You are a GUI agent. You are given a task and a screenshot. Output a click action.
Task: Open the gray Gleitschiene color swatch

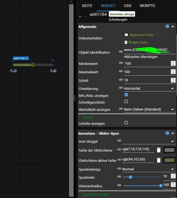coord(169,150)
